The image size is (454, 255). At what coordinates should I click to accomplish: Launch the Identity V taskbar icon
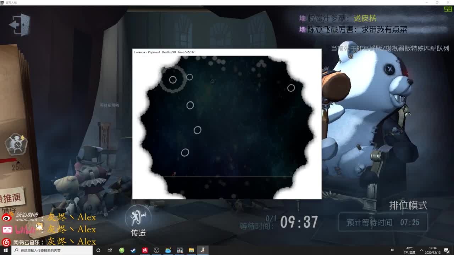tap(202, 250)
